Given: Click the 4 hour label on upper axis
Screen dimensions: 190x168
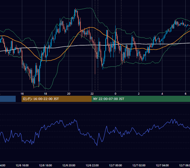Looking at the screenshot, I should click(x=162, y=94).
